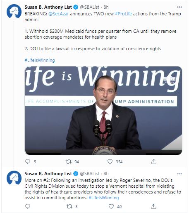Viewport: 189px width, 213px height.
Task: Open the @SBAList handle on second tweet
Action: 90,174
